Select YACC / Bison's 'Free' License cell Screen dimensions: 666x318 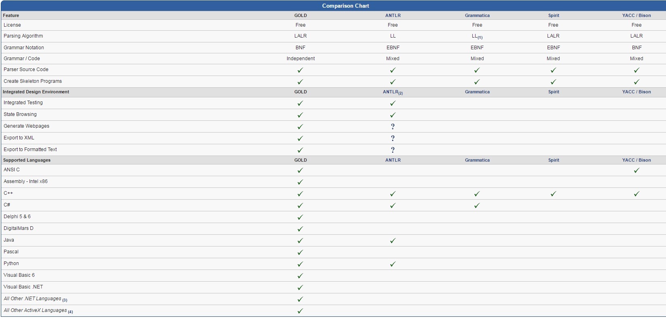click(636, 25)
